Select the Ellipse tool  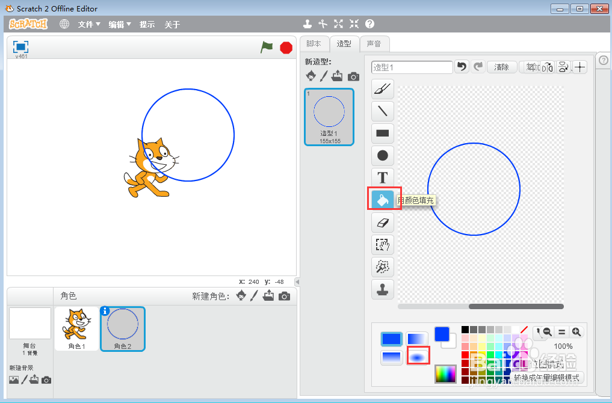click(x=383, y=156)
